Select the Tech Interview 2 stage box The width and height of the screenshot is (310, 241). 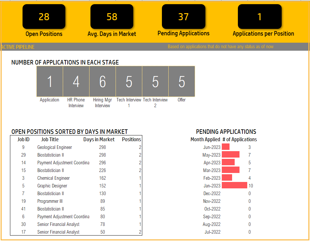[155, 82]
